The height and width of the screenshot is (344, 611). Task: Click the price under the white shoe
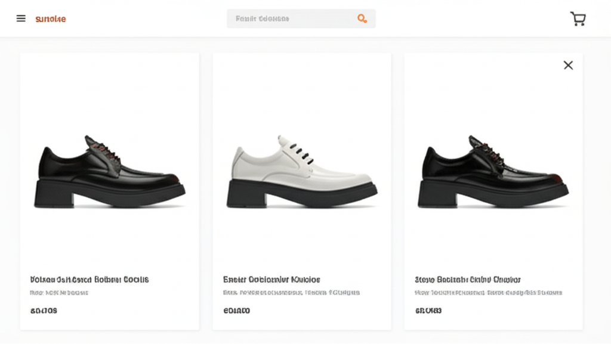point(236,311)
